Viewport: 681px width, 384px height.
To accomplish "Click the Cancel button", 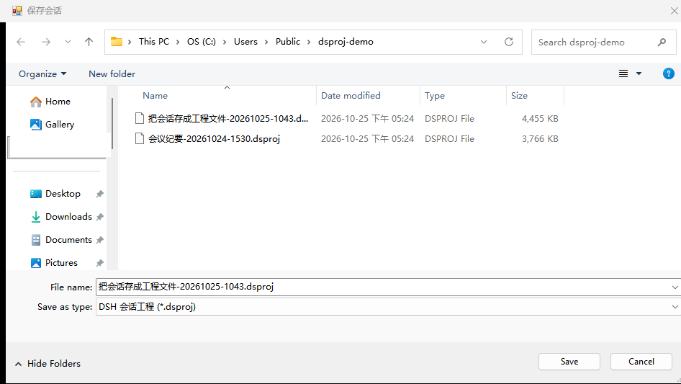I will point(641,362).
